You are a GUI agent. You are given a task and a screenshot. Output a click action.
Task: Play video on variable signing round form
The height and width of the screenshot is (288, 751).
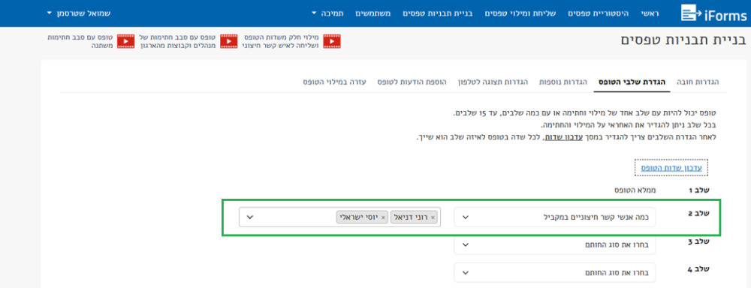[126, 41]
